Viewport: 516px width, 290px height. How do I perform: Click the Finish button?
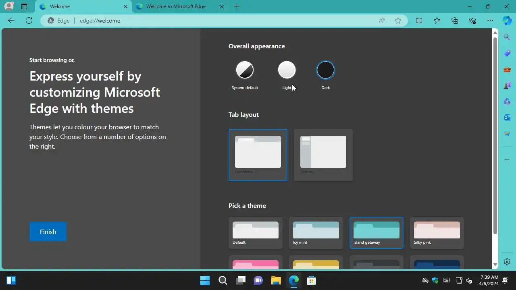point(48,232)
